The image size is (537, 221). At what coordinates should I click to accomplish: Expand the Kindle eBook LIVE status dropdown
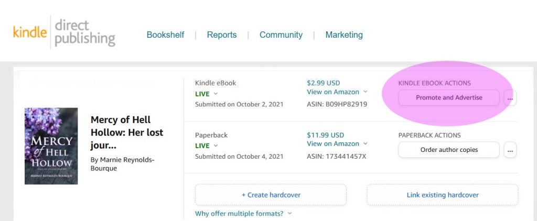[x=207, y=94]
